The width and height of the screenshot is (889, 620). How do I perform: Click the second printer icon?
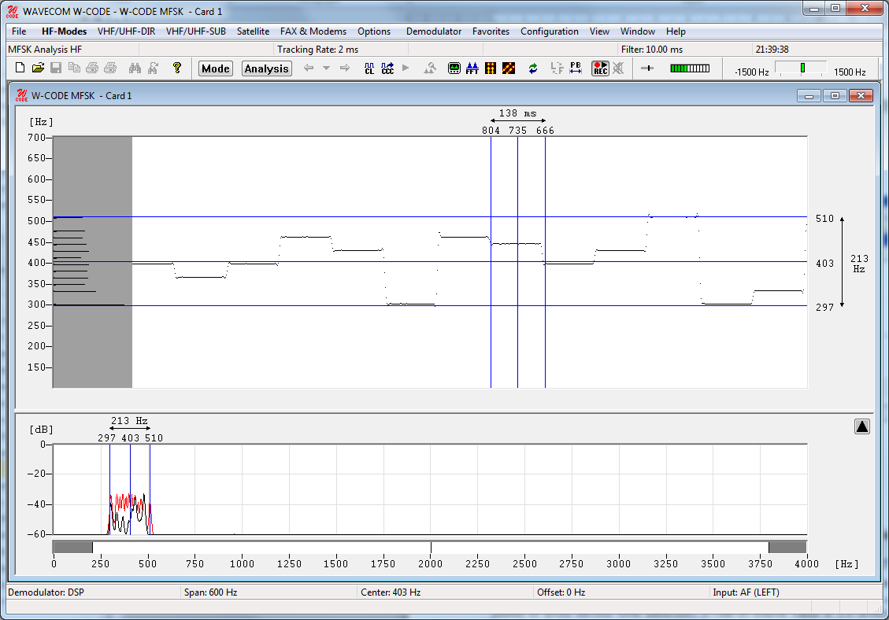pyautogui.click(x=110, y=68)
